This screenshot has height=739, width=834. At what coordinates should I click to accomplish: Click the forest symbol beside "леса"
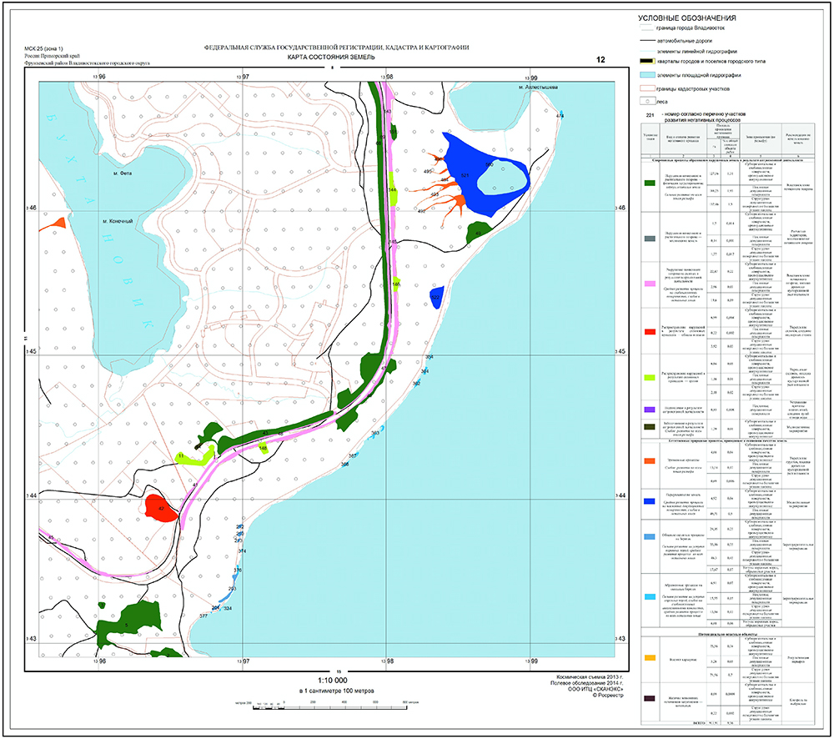click(646, 100)
